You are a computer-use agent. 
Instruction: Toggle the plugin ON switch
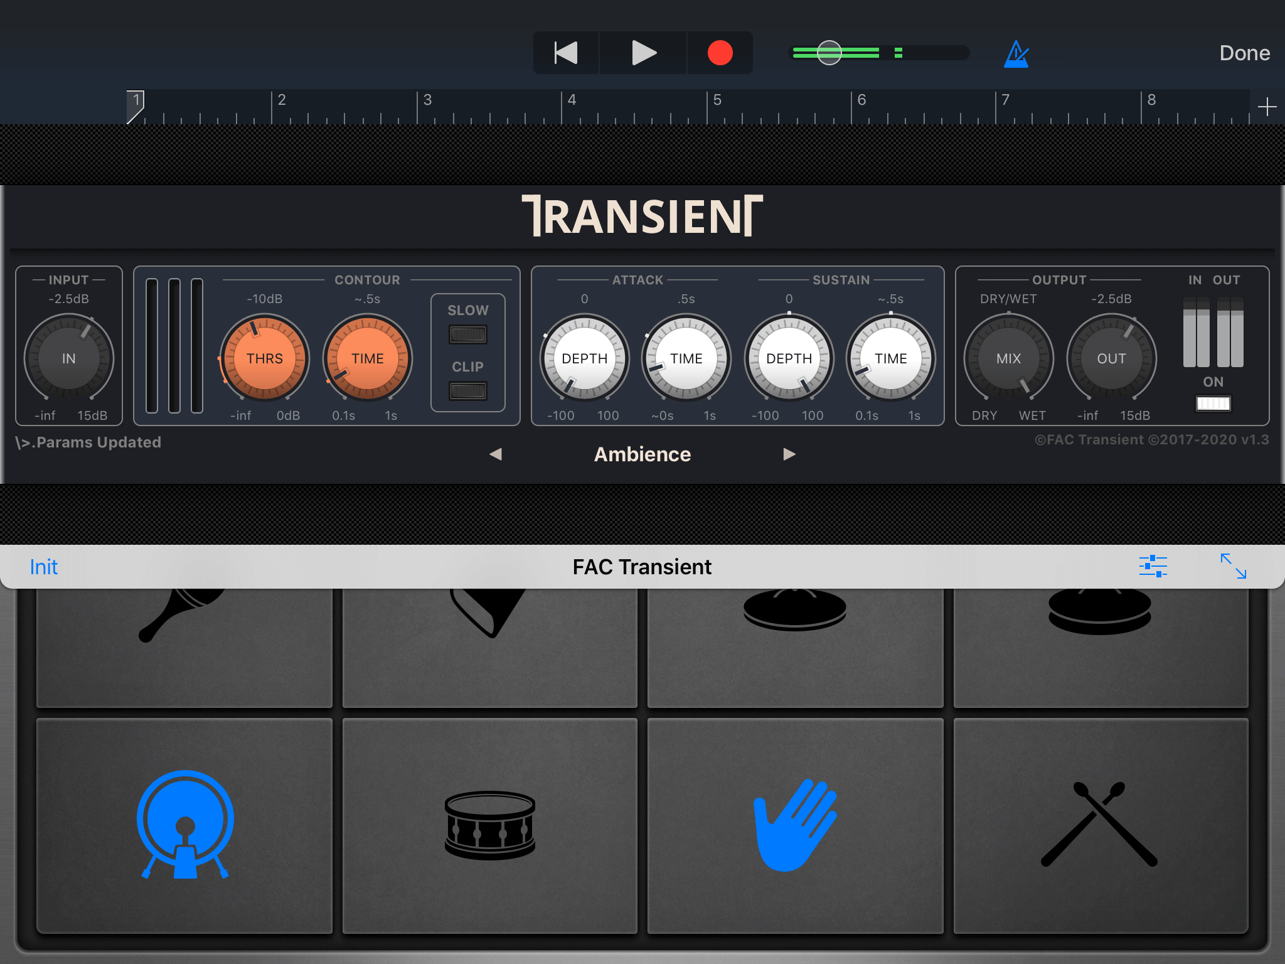pyautogui.click(x=1213, y=404)
